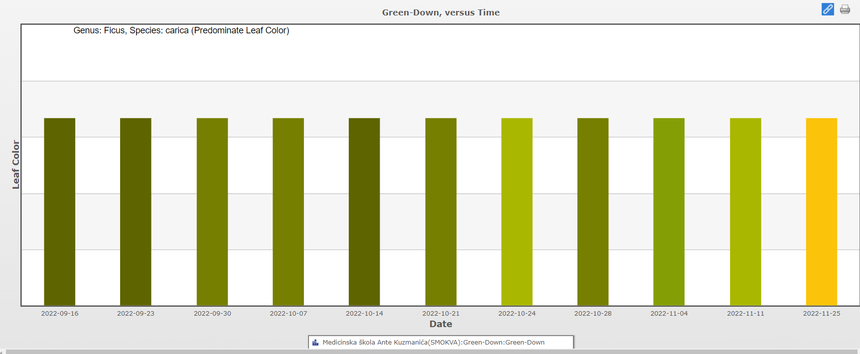The image size is (860, 354).
Task: Click the legend's small bar chart icon
Action: pos(315,343)
